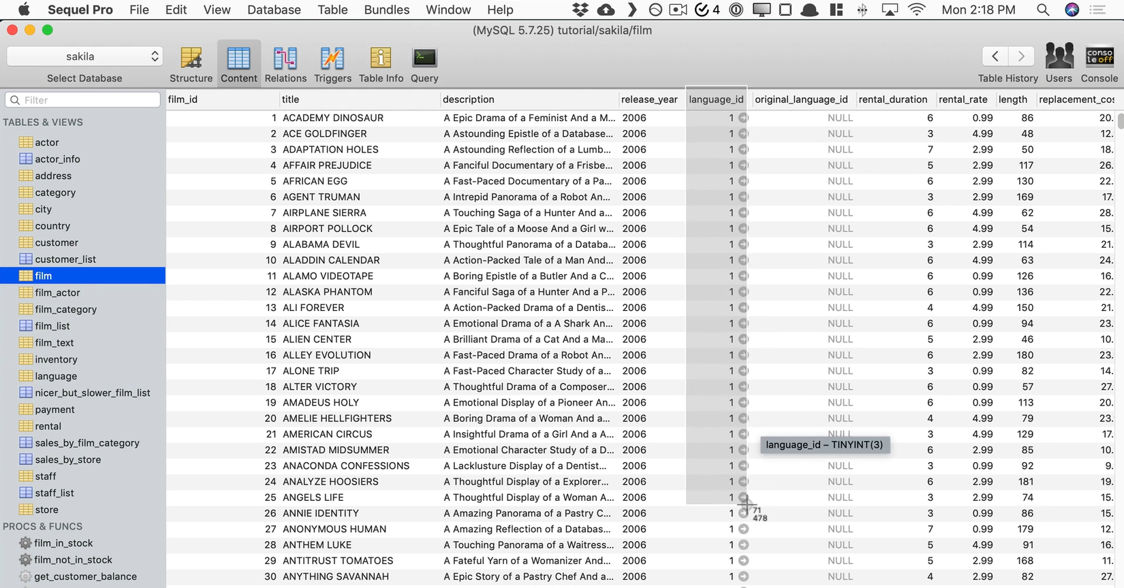Open Siri from the menu bar
1124x588 pixels.
point(1072,10)
